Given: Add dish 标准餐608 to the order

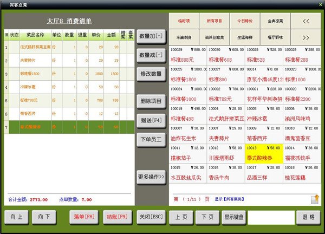Looking at the screenshot, I should pyautogui.click(x=226, y=55).
